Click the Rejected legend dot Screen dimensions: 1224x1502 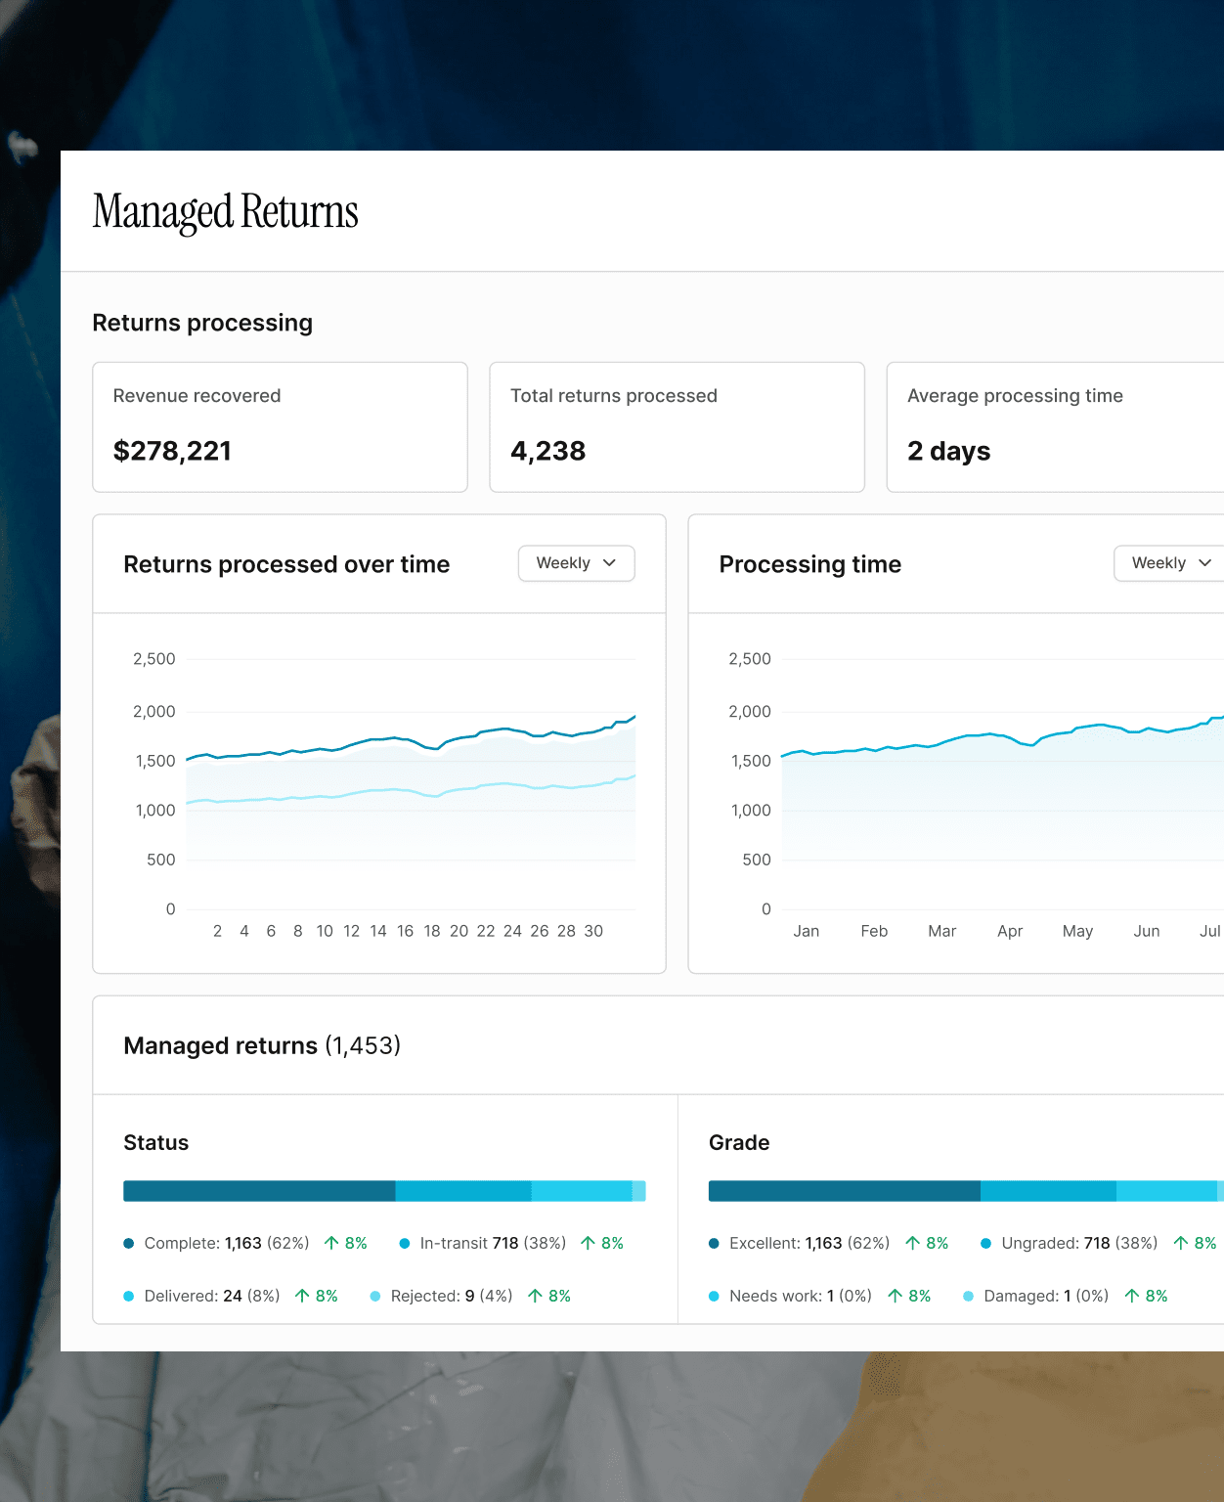click(375, 1297)
